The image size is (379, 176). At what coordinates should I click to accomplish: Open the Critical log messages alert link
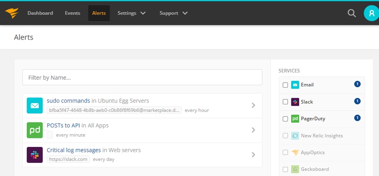click(74, 150)
